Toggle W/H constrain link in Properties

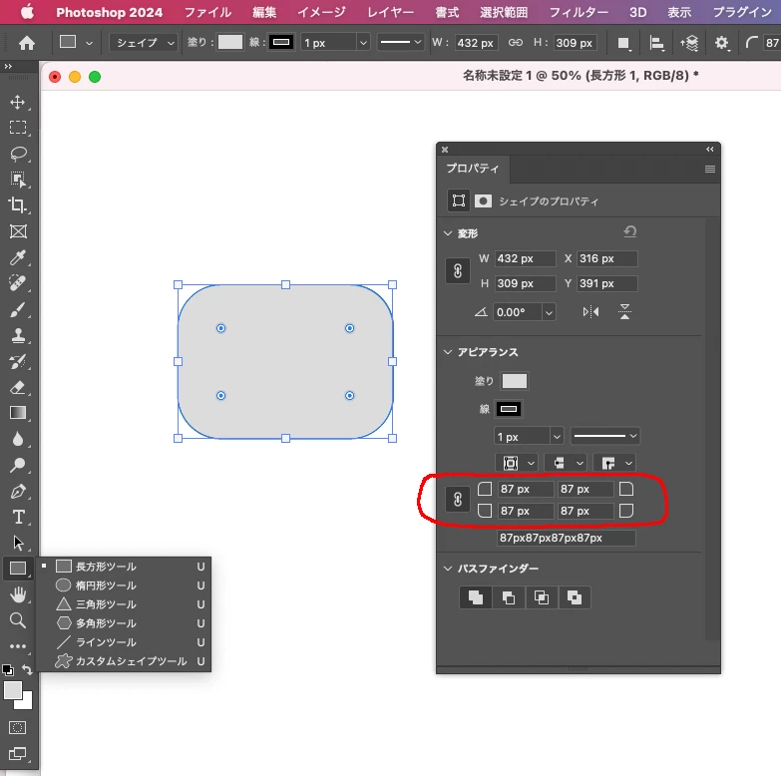pyautogui.click(x=458, y=271)
